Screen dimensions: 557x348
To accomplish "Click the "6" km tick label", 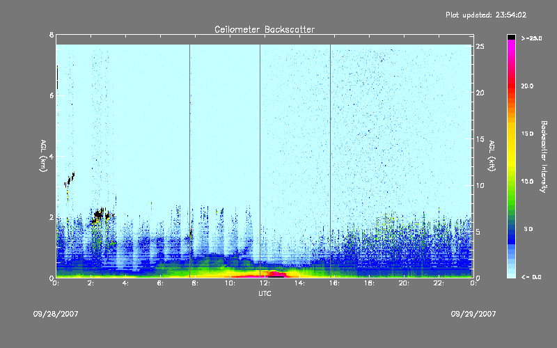I will coord(52,95).
